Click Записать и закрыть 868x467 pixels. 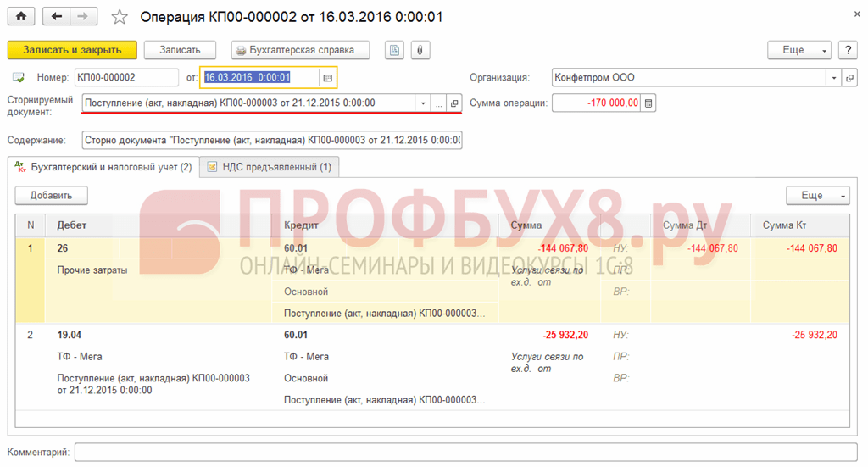[72, 50]
